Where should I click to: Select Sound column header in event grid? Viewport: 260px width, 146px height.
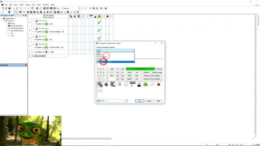75,16
